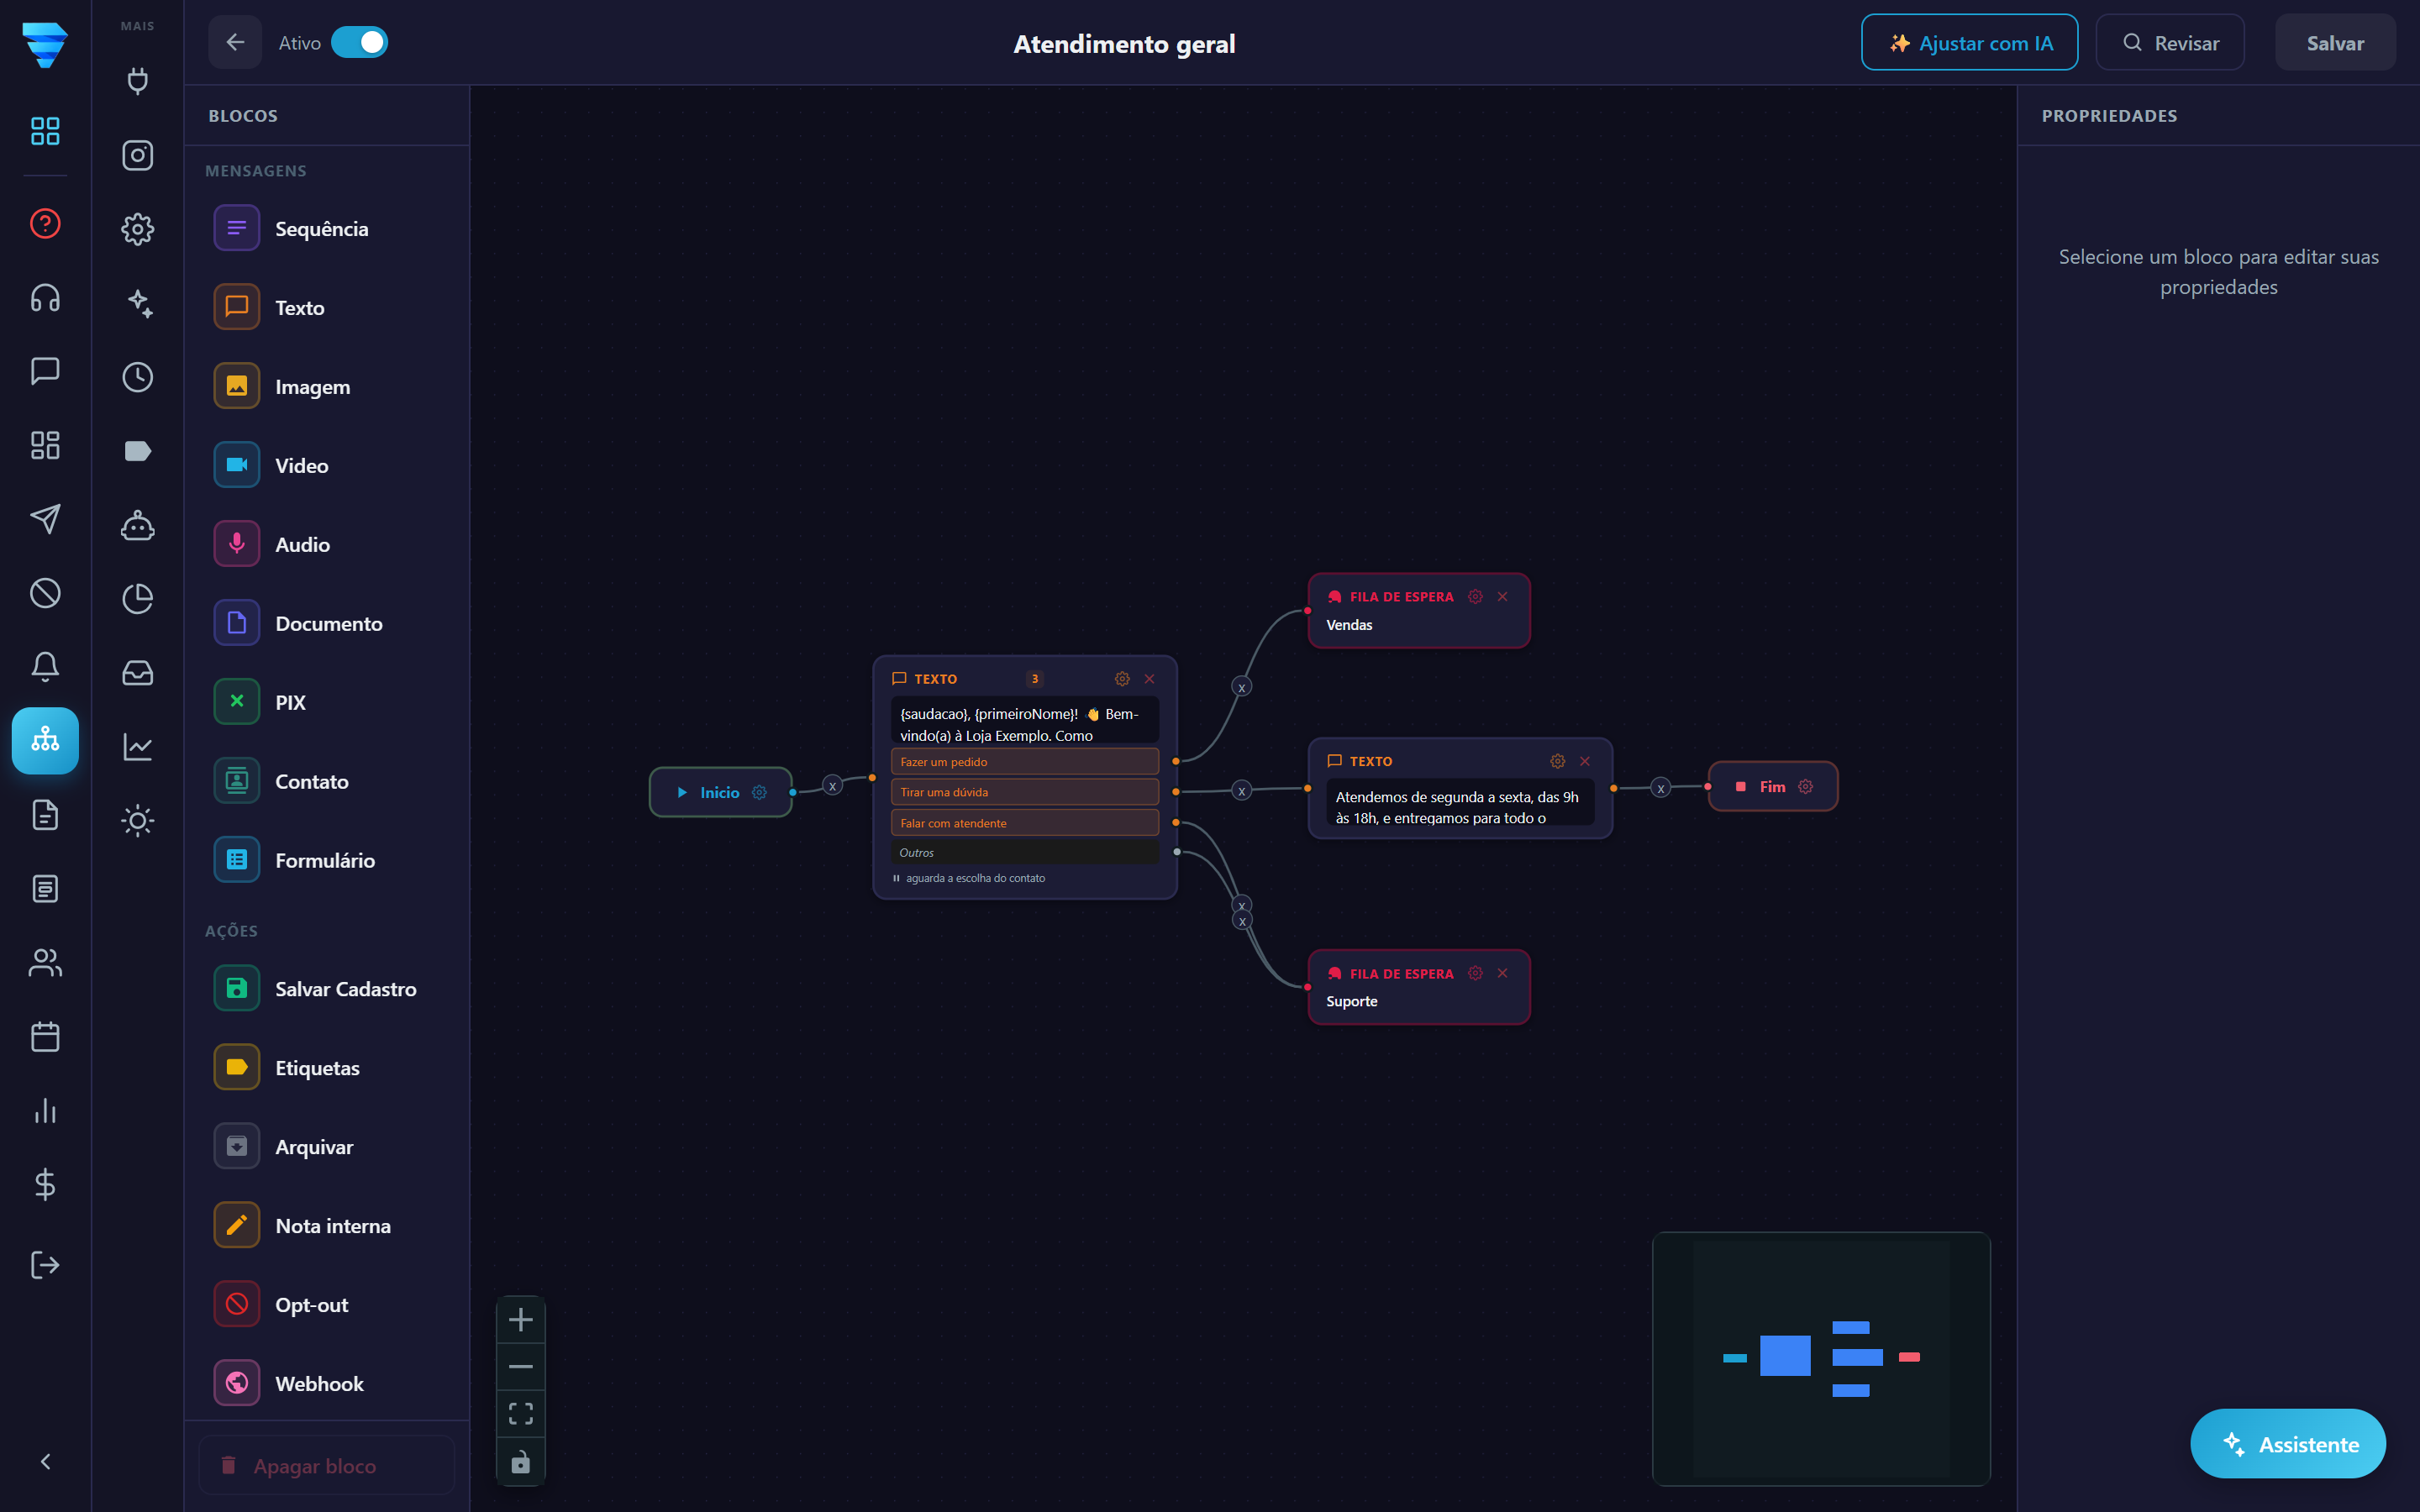Zoom in on the canvas
Viewport: 2420px width, 1512px height.
click(x=520, y=1320)
